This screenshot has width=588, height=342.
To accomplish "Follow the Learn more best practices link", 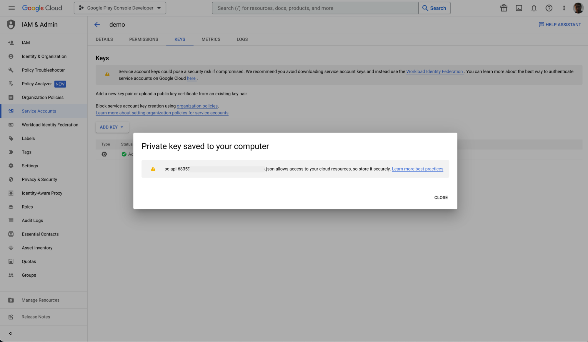I will (417, 169).
